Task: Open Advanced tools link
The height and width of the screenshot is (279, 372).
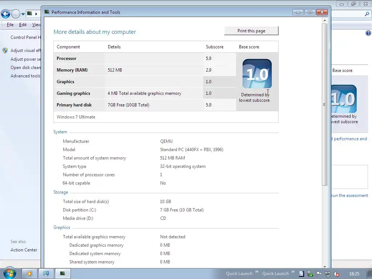Action: coord(25,76)
